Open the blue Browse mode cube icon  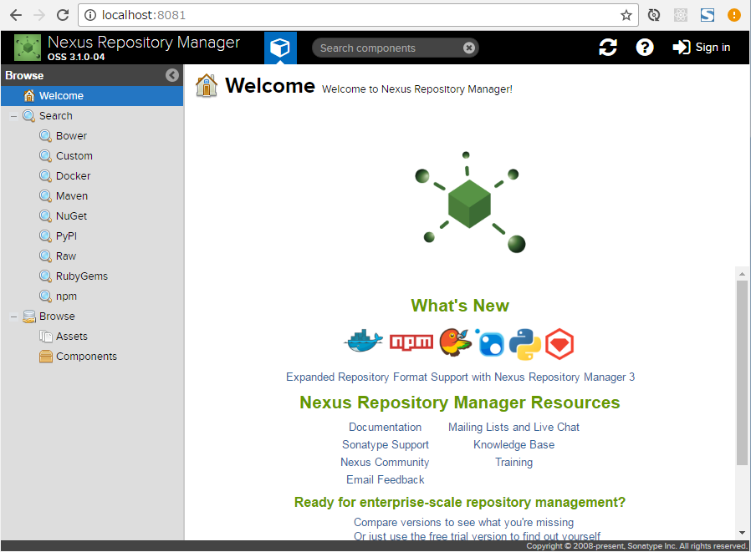pyautogui.click(x=280, y=48)
